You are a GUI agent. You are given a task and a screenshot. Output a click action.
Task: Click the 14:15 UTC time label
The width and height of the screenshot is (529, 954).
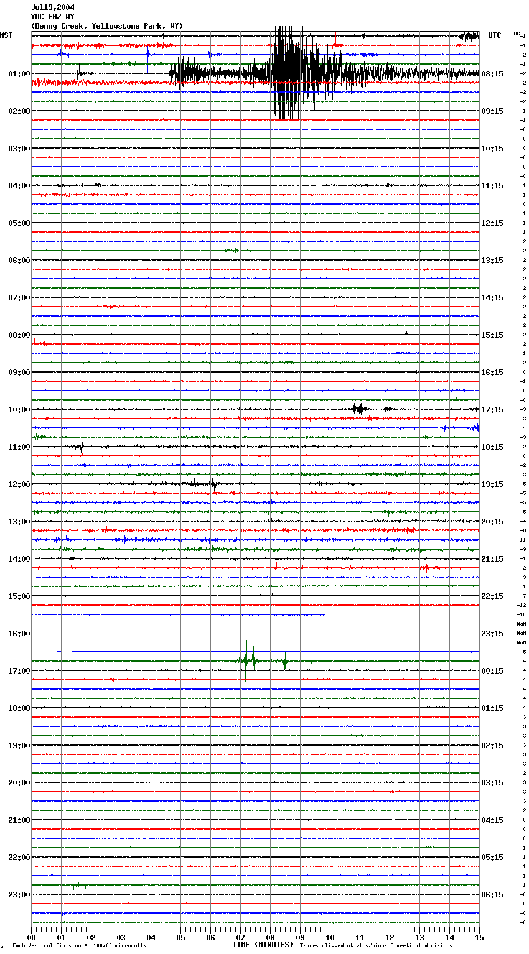[492, 298]
